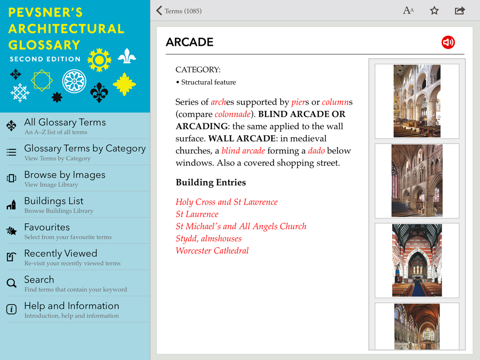Viewport: 480px width, 360px height.
Task: View fourth thumbnail with vaulted ceiling
Action: 417,326
